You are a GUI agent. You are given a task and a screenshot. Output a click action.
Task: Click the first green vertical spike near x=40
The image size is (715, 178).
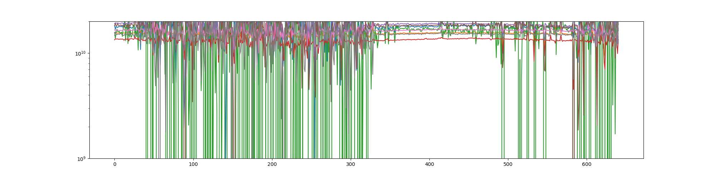(x=146, y=107)
